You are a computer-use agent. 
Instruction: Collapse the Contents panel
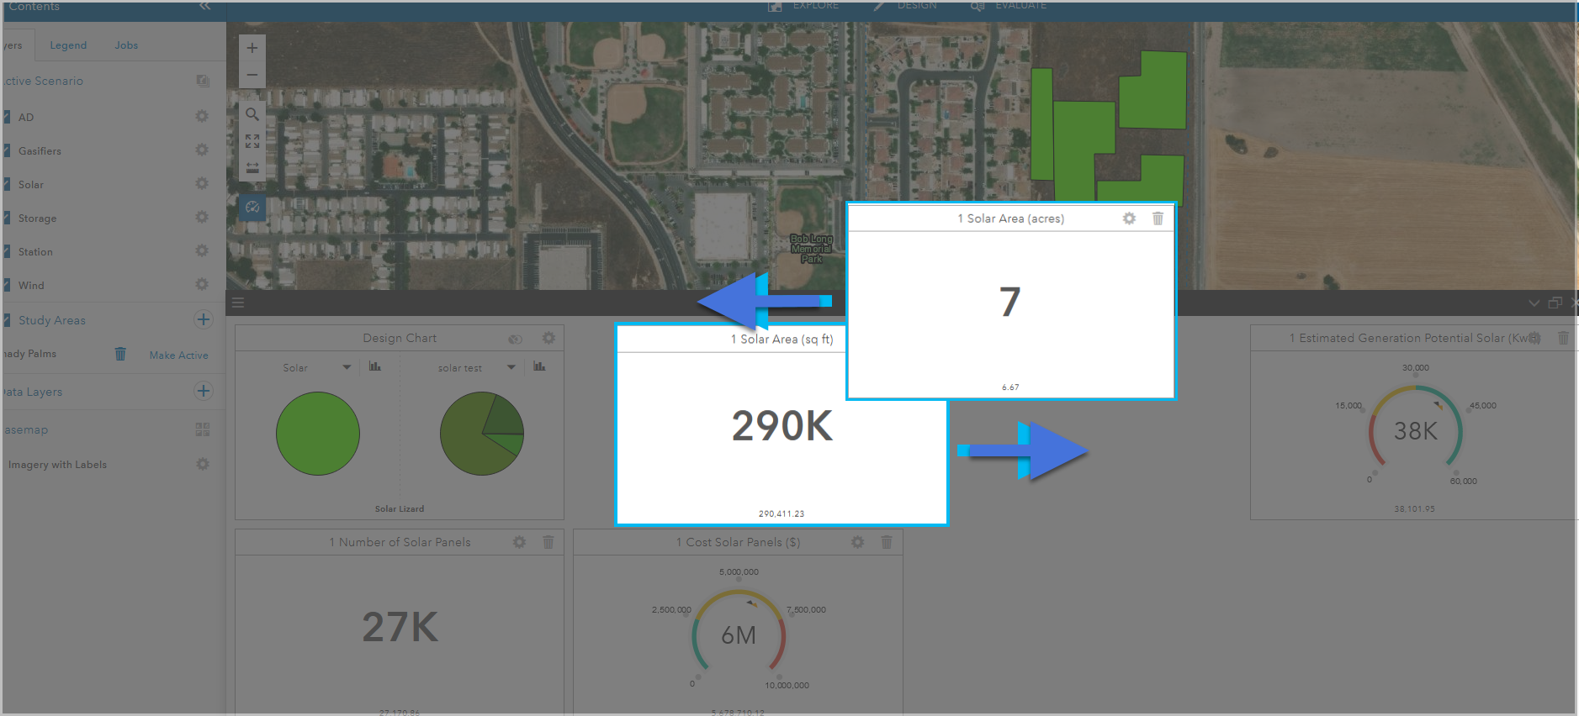pos(204,7)
